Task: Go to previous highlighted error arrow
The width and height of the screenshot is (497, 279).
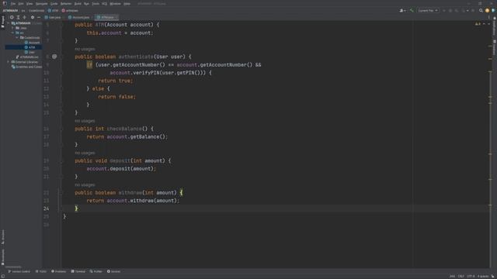Action: click(484, 24)
